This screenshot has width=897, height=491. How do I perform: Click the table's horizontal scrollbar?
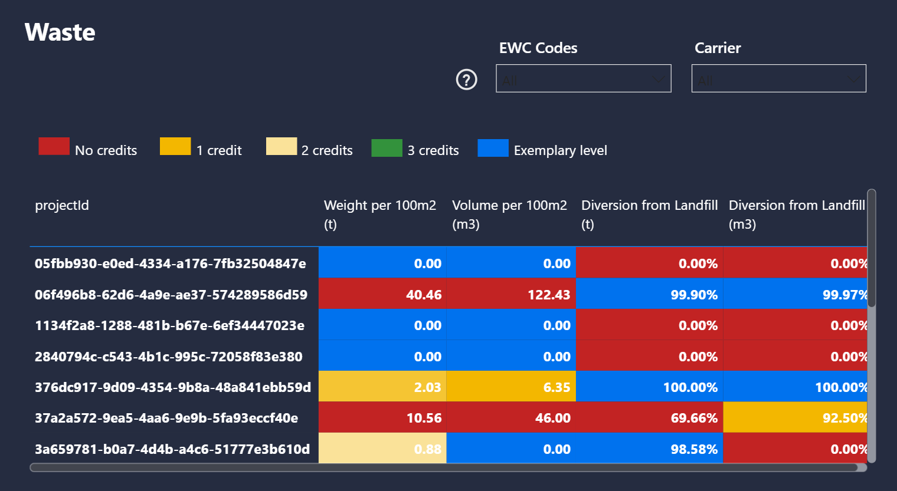tap(444, 467)
